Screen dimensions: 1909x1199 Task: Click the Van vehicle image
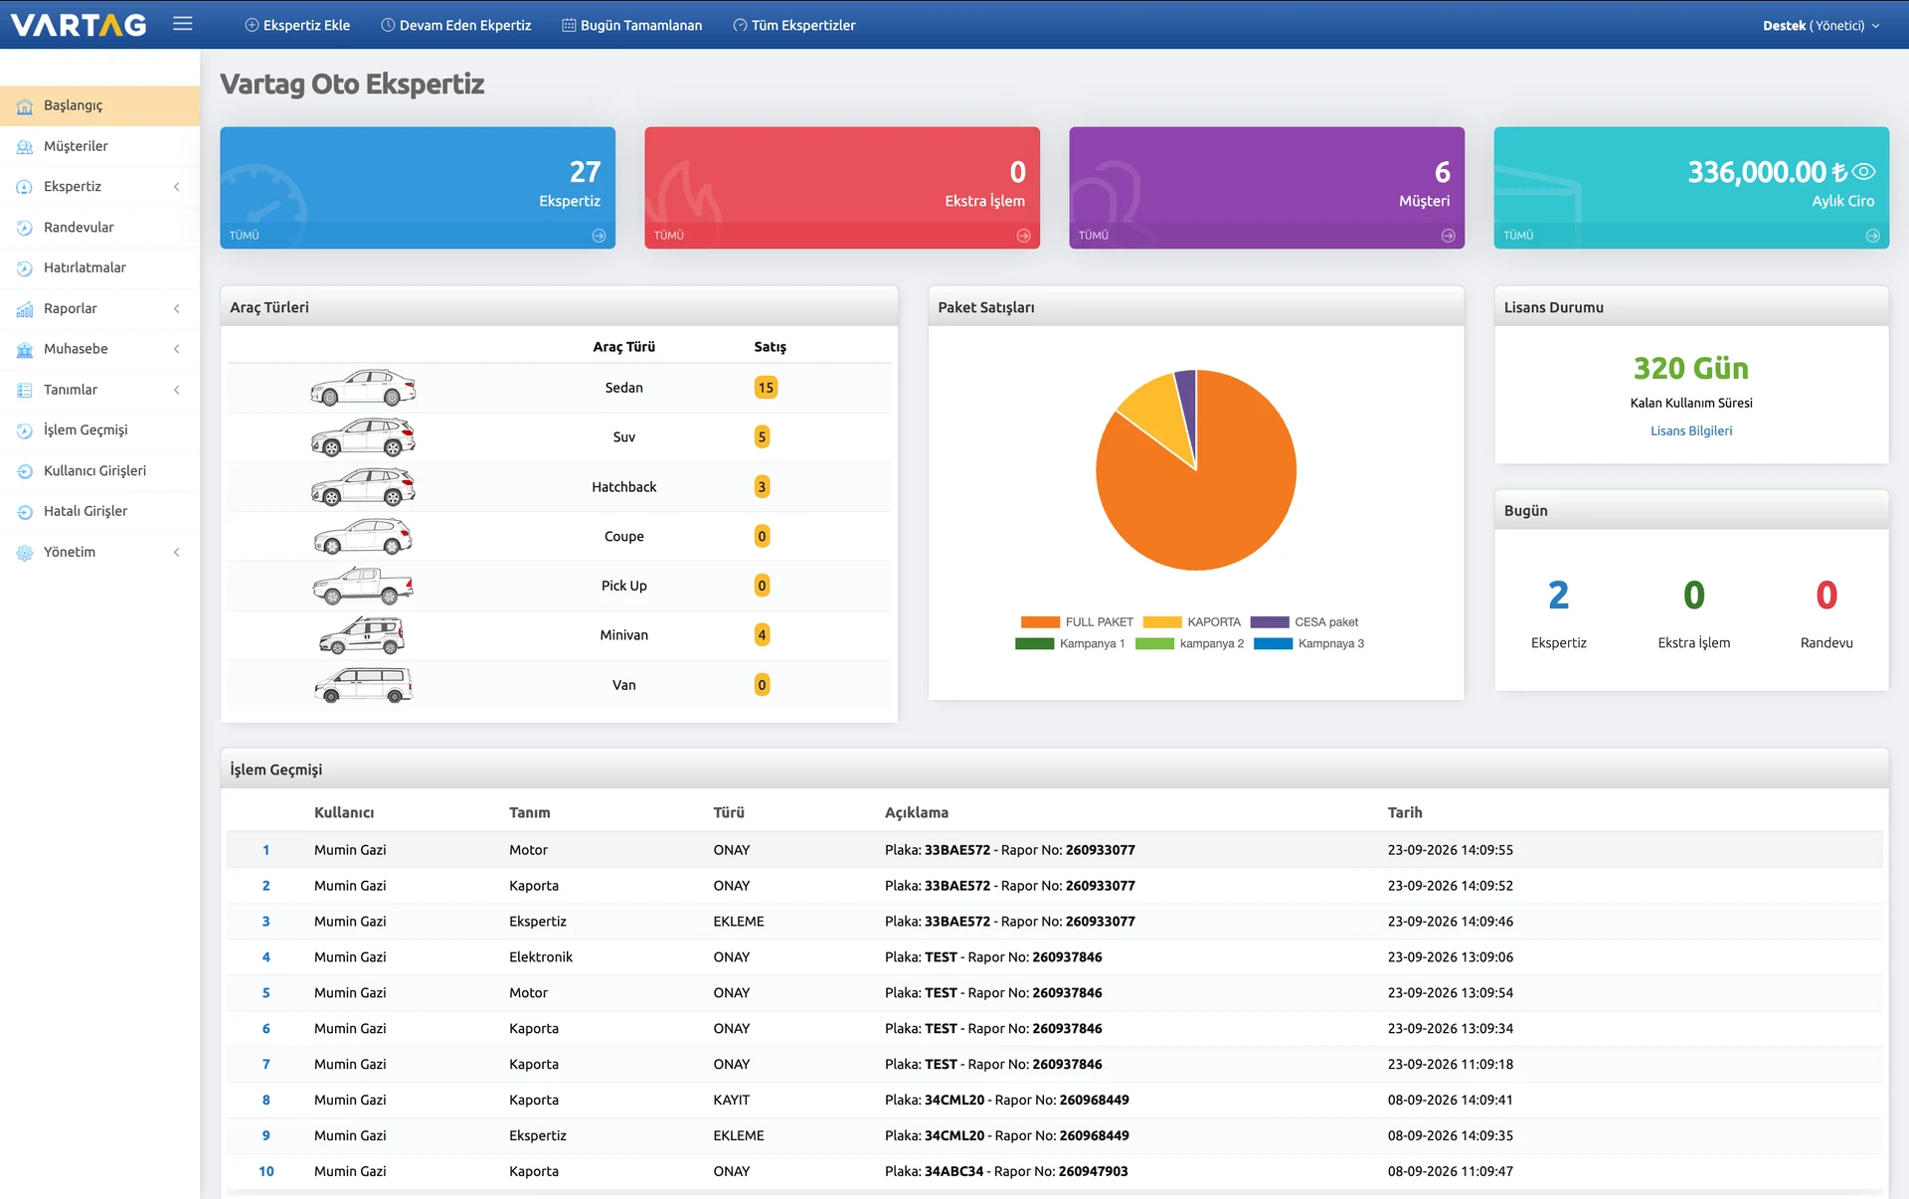pyautogui.click(x=363, y=685)
